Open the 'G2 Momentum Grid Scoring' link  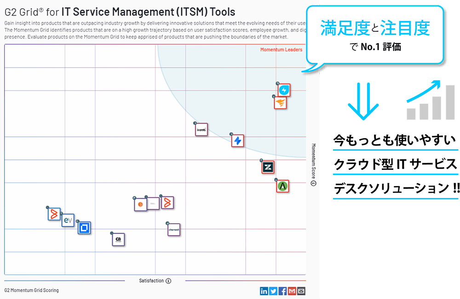tap(31, 290)
